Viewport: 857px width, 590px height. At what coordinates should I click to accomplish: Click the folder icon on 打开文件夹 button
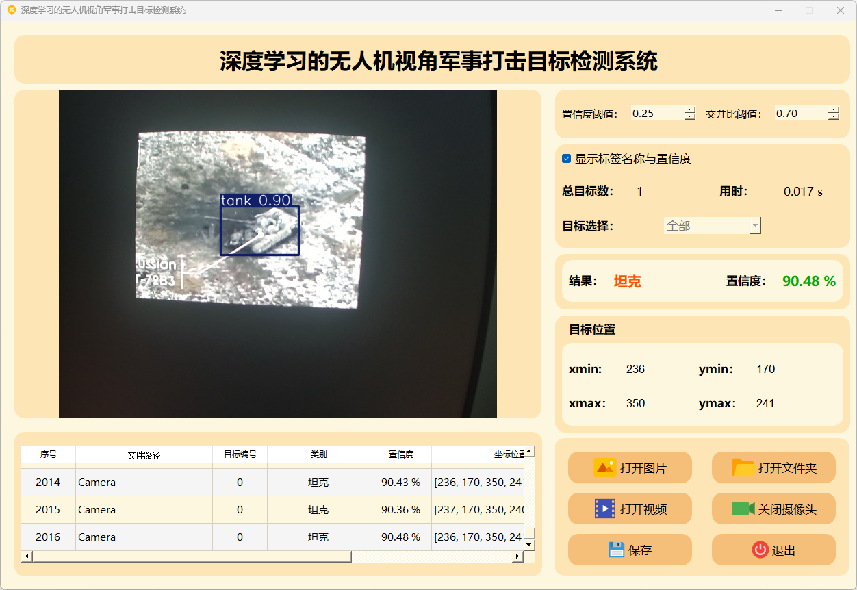(x=743, y=467)
